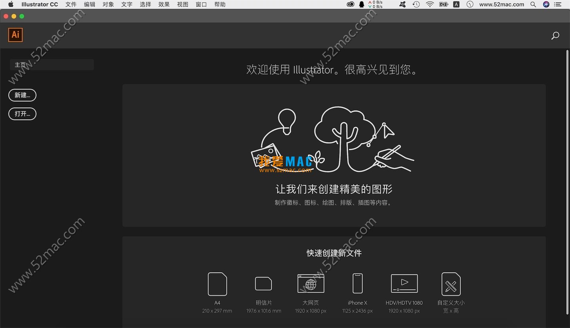Check the battery status icon
570x328 pixels.
(x=443, y=4)
